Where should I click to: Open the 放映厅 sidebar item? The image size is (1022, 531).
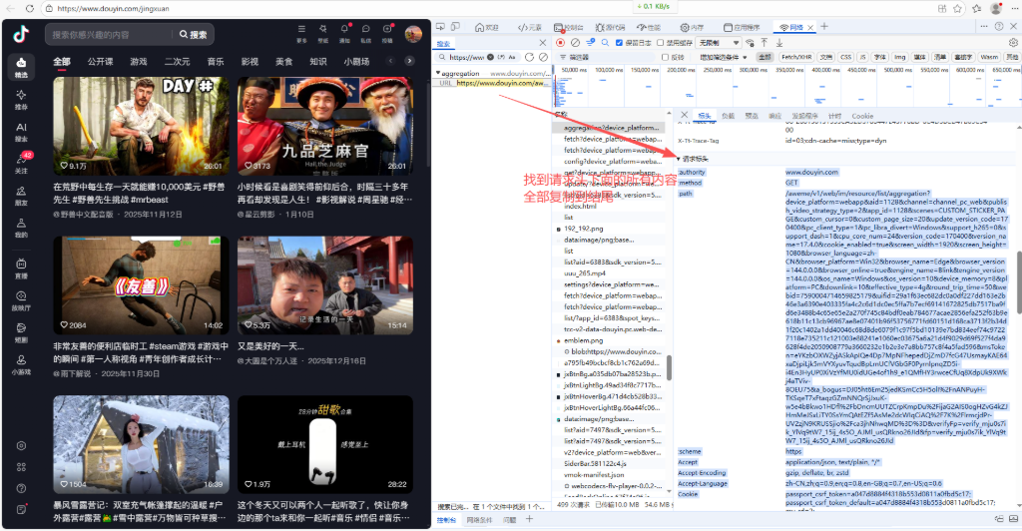[x=21, y=300]
